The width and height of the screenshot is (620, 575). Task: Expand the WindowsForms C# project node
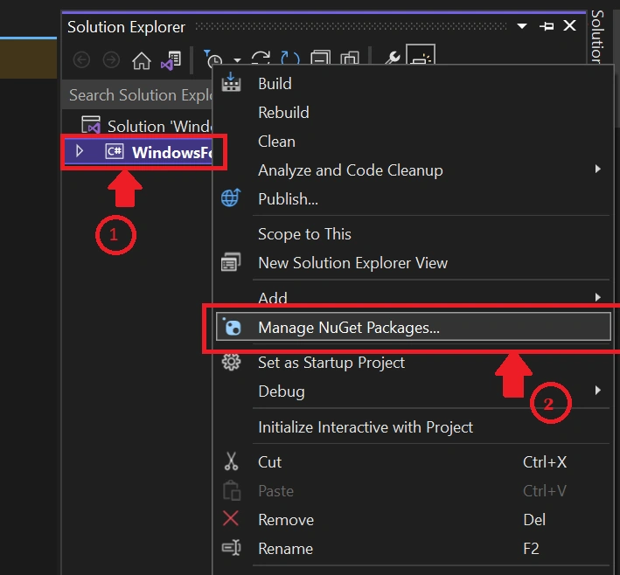click(79, 151)
